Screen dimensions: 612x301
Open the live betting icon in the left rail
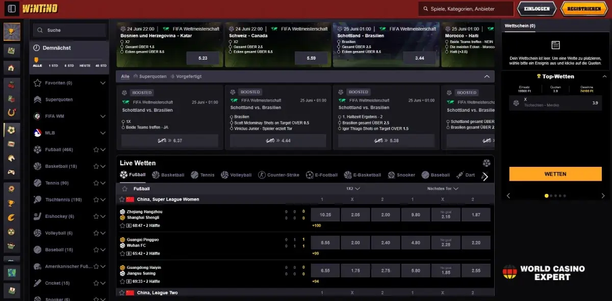tap(12, 144)
